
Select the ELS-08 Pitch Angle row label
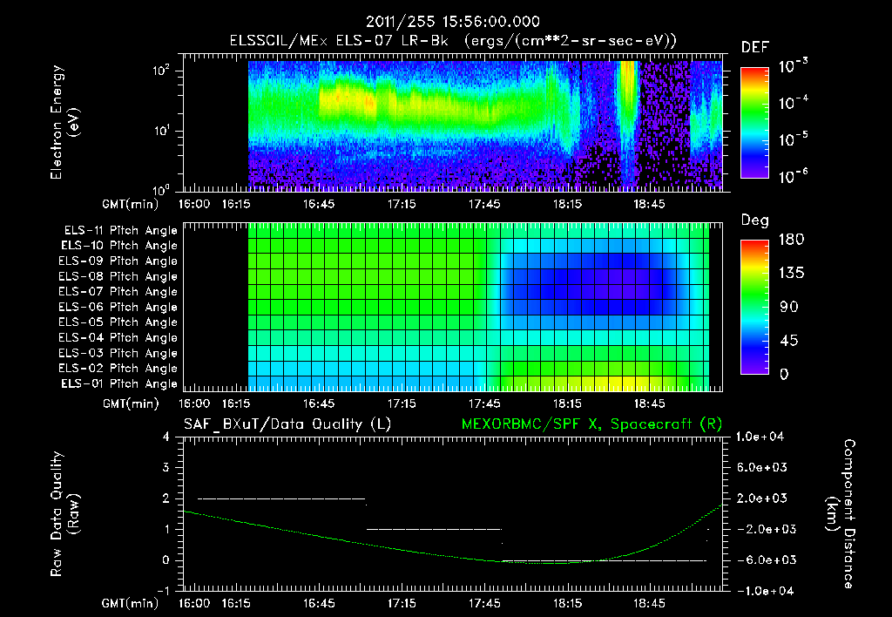118,276
